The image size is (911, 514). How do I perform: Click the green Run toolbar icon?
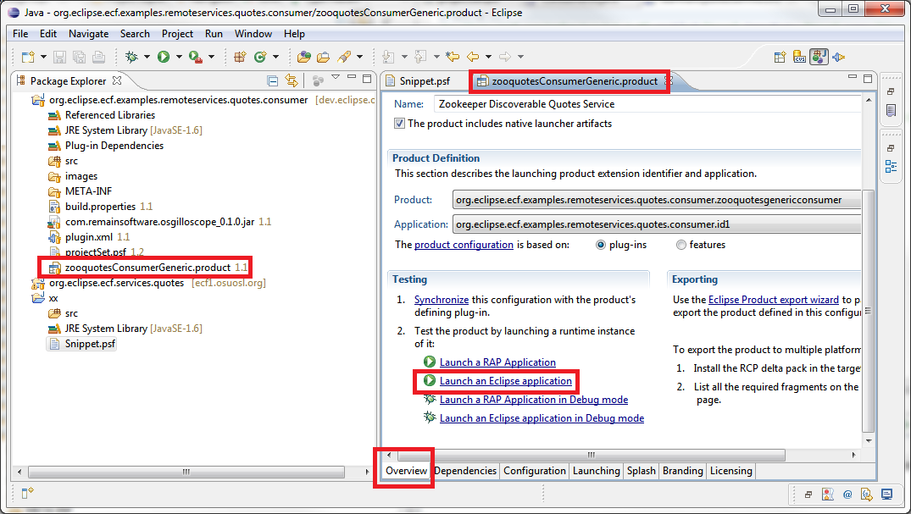point(164,57)
